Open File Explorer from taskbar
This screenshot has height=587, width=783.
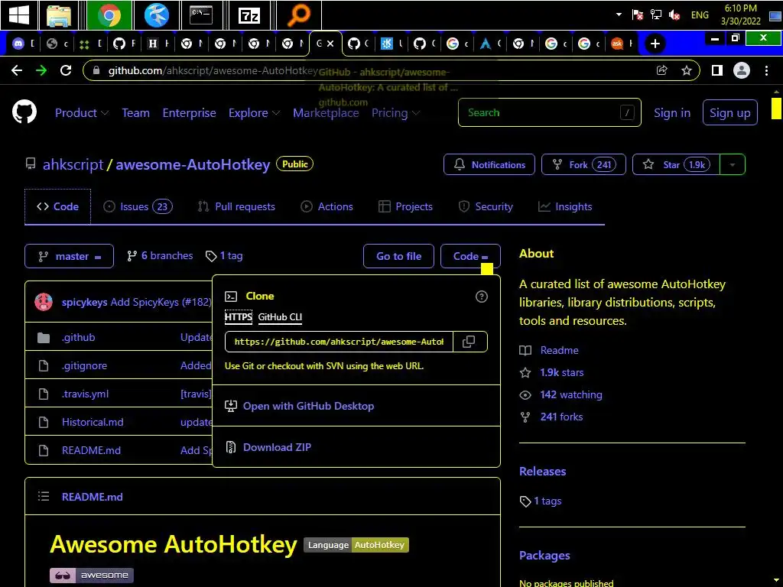(x=59, y=15)
